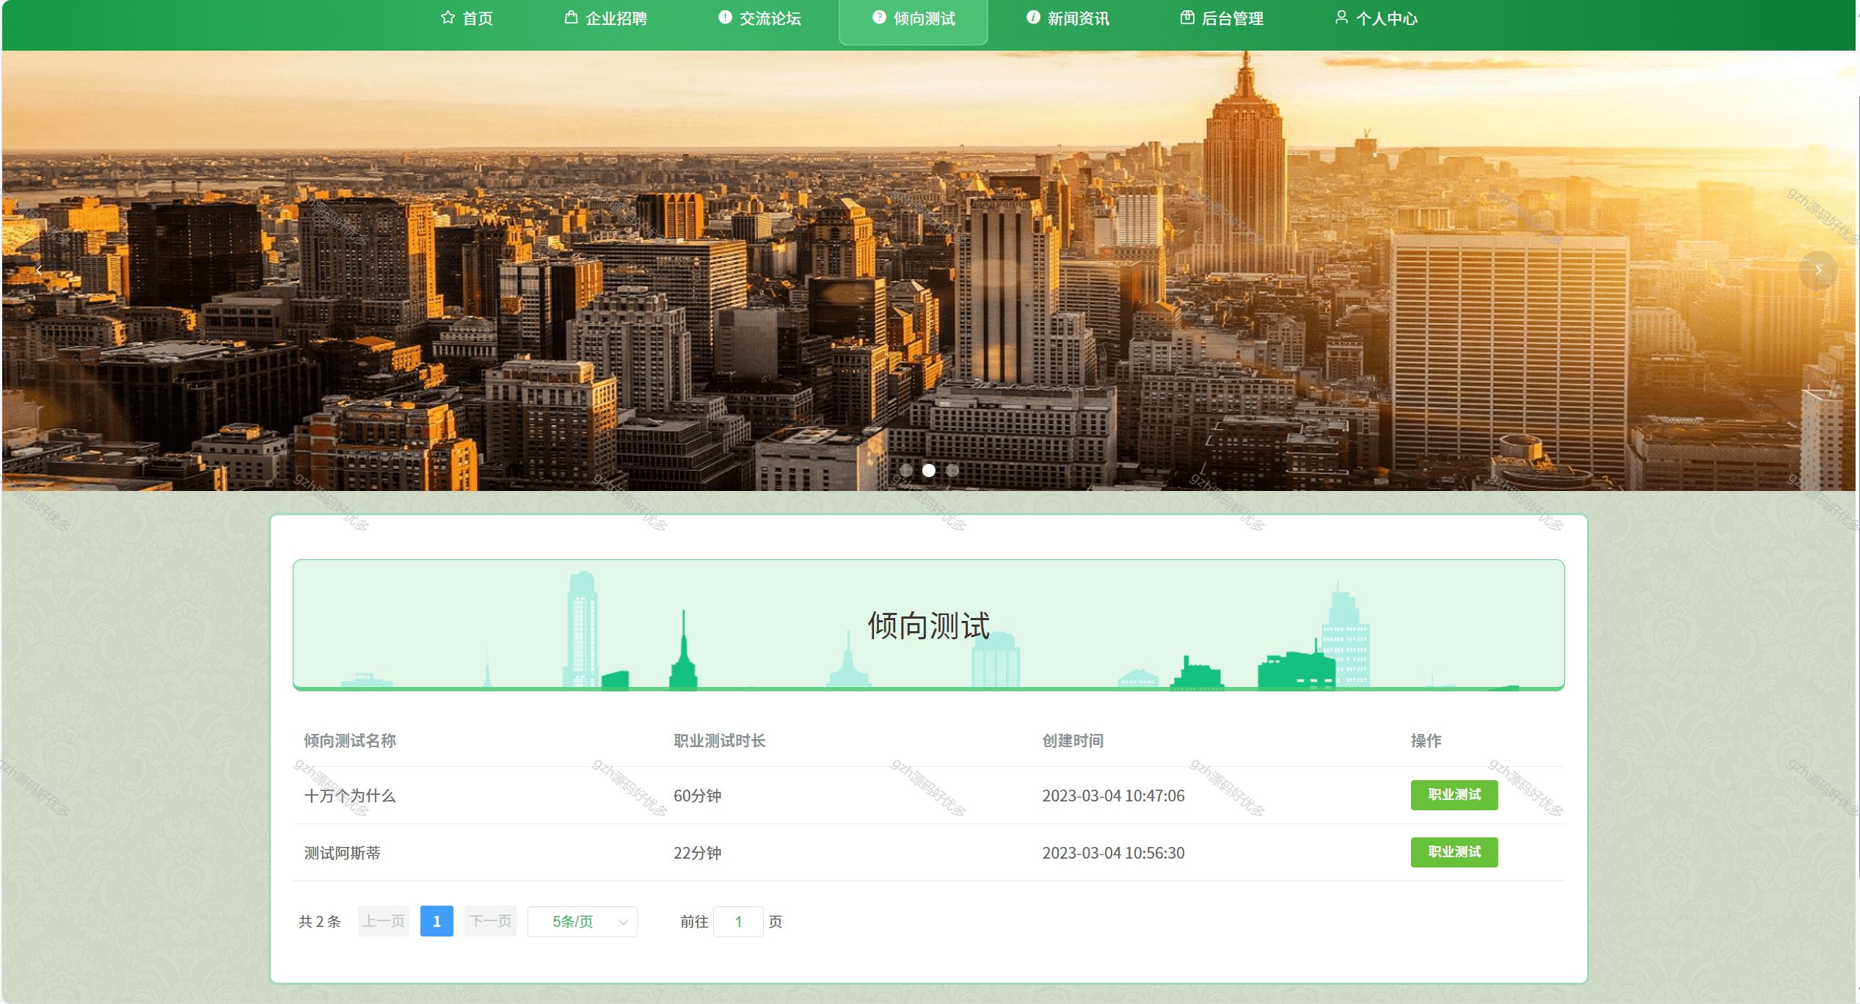
Task: Select the first carousel indicator dot
Action: pos(906,470)
